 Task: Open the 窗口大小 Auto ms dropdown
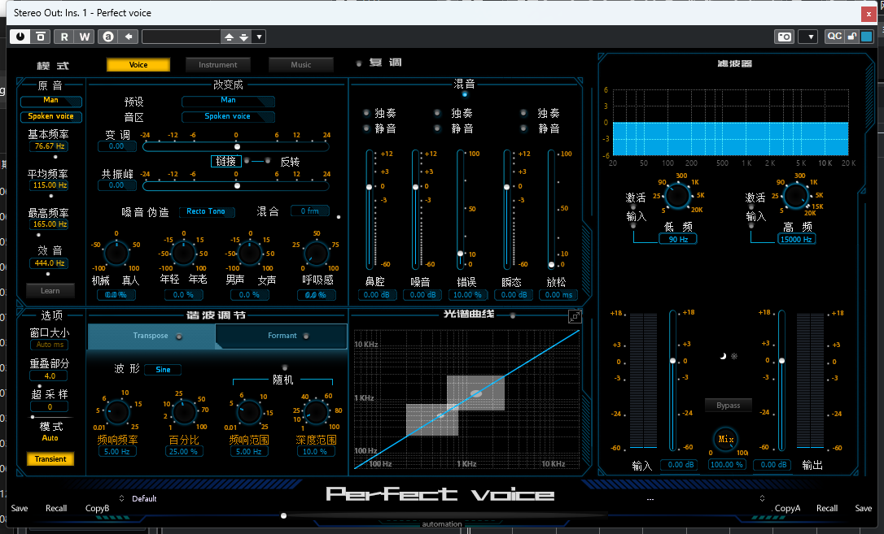50,345
